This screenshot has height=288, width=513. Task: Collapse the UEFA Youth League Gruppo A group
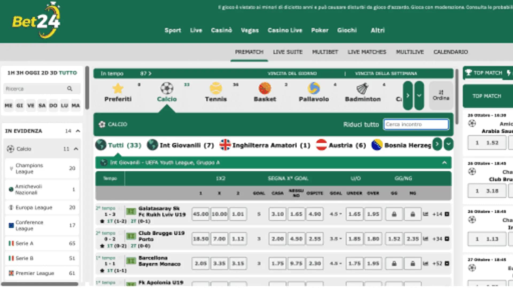[x=445, y=162]
